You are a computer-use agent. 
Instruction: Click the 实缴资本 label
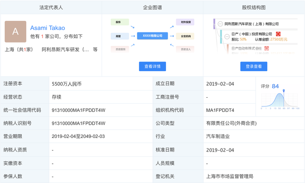coord(13,163)
